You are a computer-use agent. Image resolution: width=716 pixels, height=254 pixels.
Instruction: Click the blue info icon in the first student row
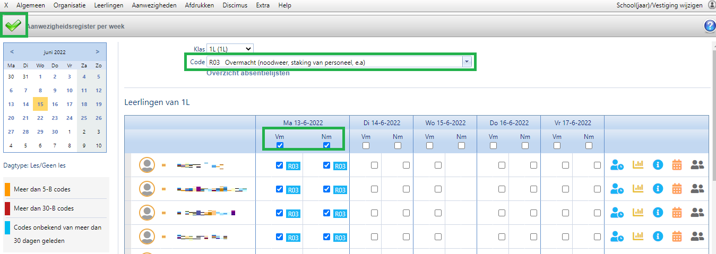click(658, 165)
